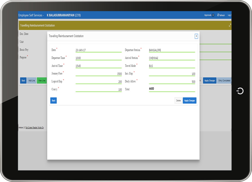This screenshot has height=182, width=252.
Task: Click the Daily Allow. amount field
Action: [172, 82]
